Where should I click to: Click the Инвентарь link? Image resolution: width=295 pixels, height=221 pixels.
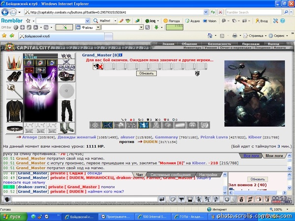click(192, 48)
